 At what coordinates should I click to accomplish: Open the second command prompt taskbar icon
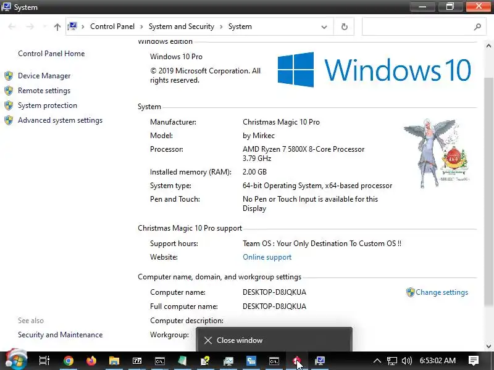(x=274, y=361)
